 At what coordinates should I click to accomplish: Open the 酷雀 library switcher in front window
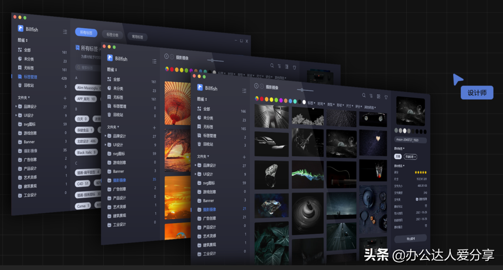[x=201, y=99]
